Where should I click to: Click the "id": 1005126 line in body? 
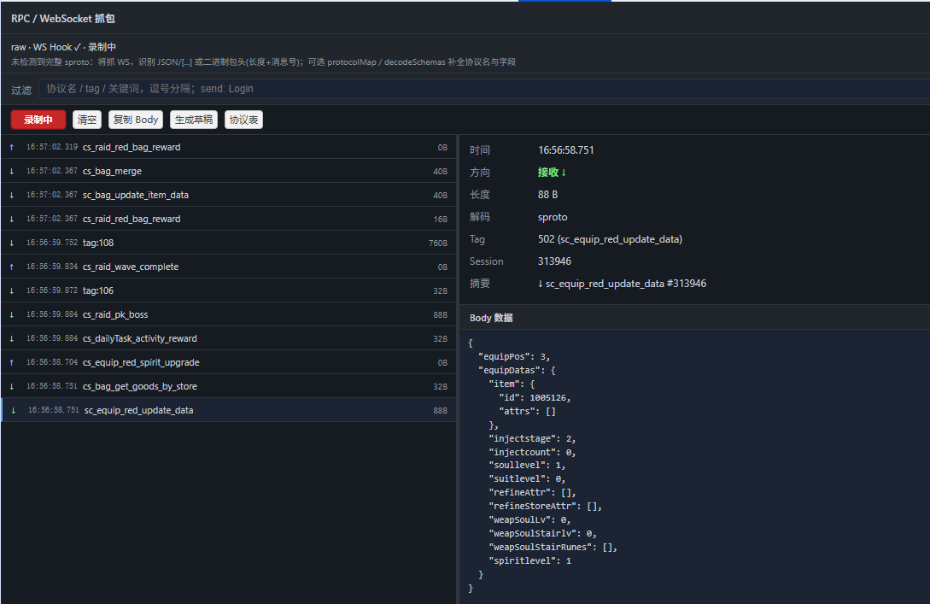[x=535, y=397]
